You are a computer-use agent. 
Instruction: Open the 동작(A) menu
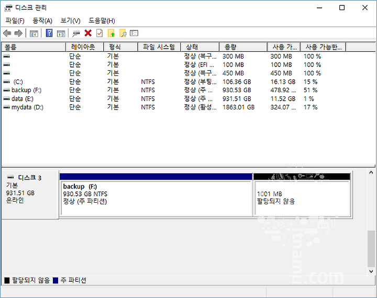(x=42, y=20)
